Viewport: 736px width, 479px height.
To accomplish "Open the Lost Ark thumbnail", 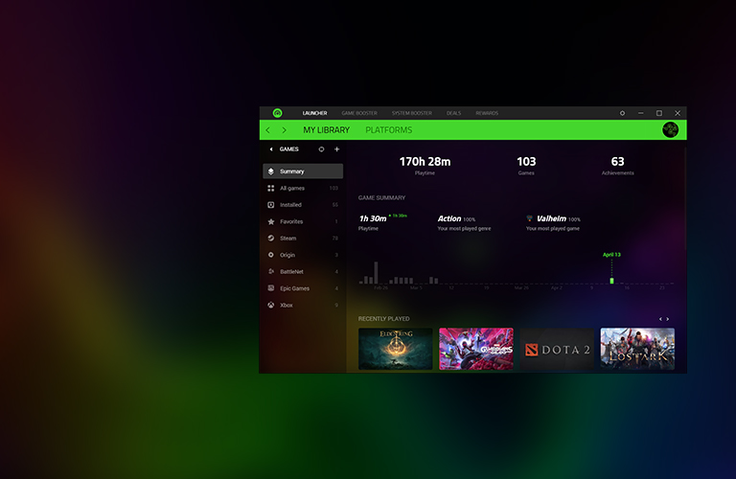I will [637, 349].
